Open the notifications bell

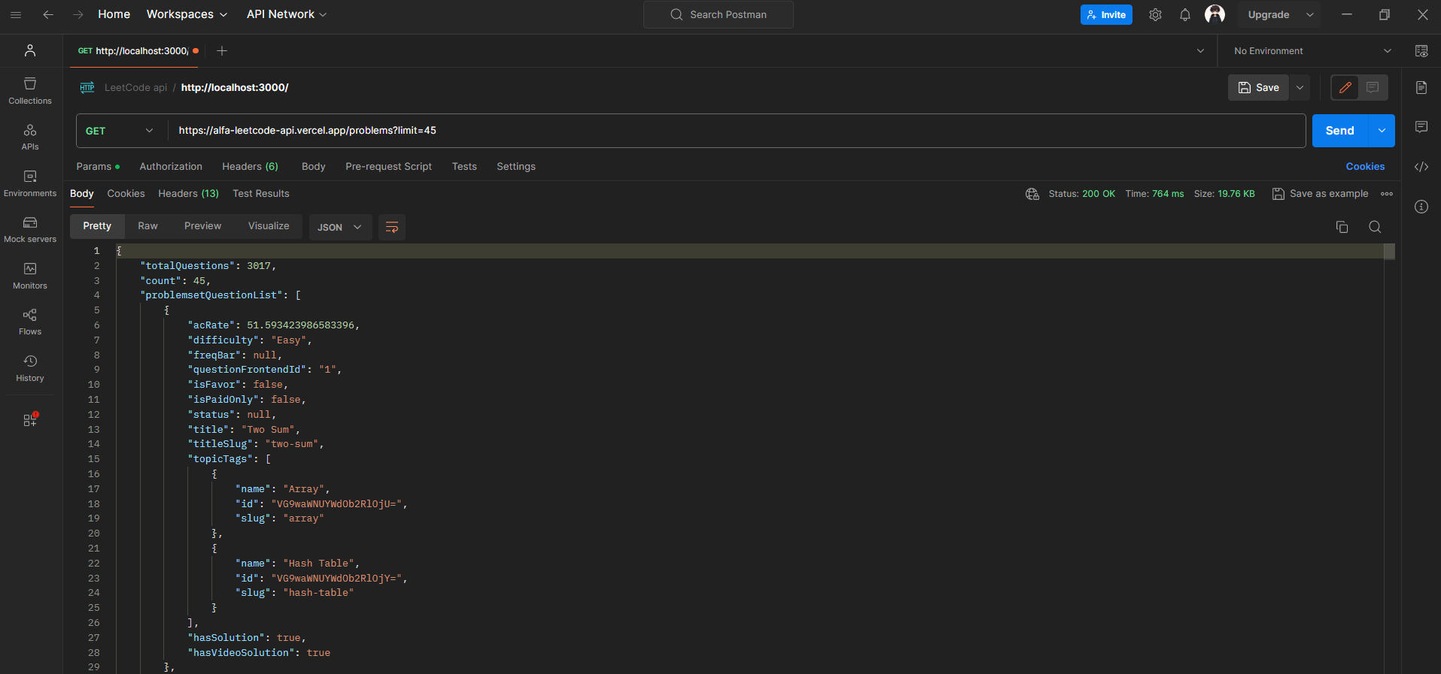(x=1185, y=15)
